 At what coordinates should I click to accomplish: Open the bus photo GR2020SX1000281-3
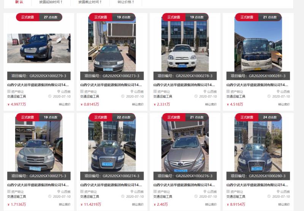pos(258,44)
